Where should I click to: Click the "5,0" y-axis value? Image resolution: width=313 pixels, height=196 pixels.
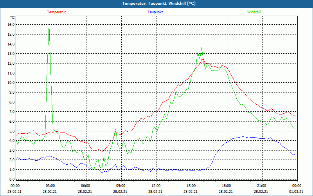12,131
